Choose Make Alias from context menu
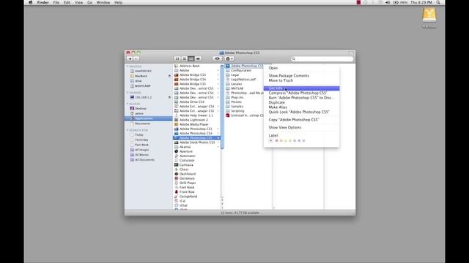 click(x=301, y=107)
